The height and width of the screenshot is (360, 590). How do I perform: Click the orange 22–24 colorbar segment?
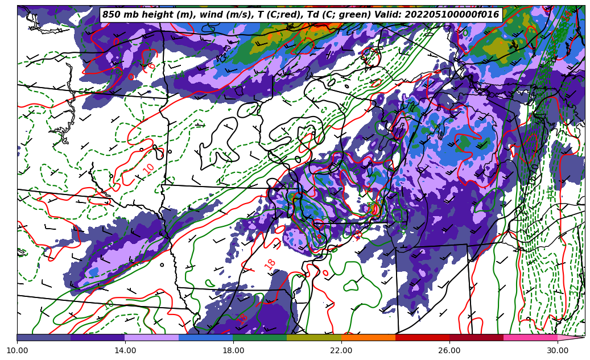point(368,337)
